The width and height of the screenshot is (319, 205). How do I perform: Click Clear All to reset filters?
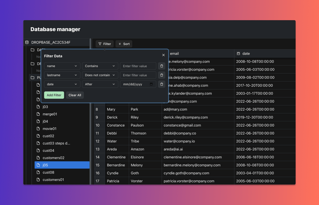(x=74, y=95)
